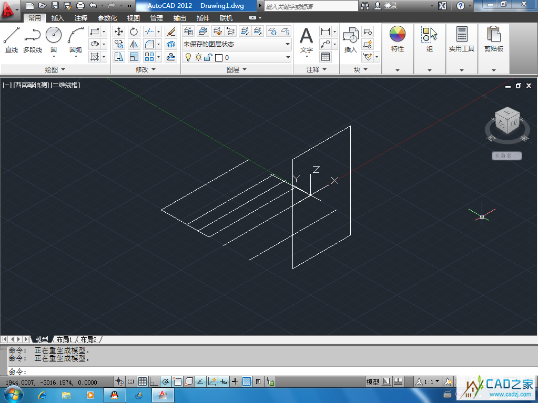Image resolution: width=538 pixels, height=403 pixels.
Task: Click the Rotate tool icon
Action: tap(134, 32)
